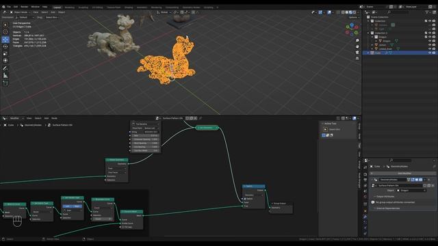Switch viewport shading to Wireframe

pos(343,12)
